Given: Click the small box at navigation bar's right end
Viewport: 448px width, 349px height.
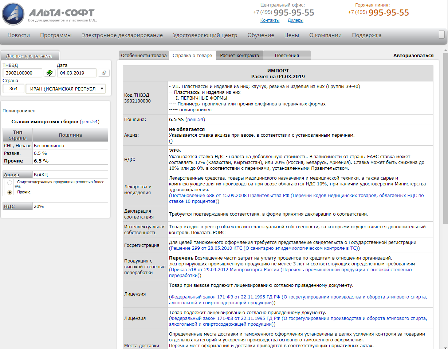Looking at the screenshot, I should click(441, 35).
